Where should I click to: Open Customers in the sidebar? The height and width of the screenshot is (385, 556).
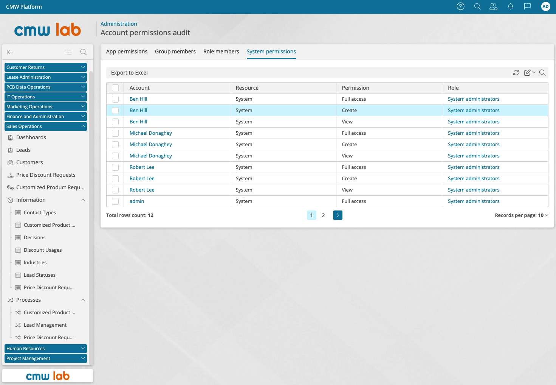(x=29, y=162)
